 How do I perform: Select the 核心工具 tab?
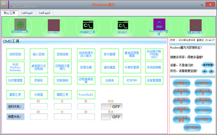pos(9,13)
